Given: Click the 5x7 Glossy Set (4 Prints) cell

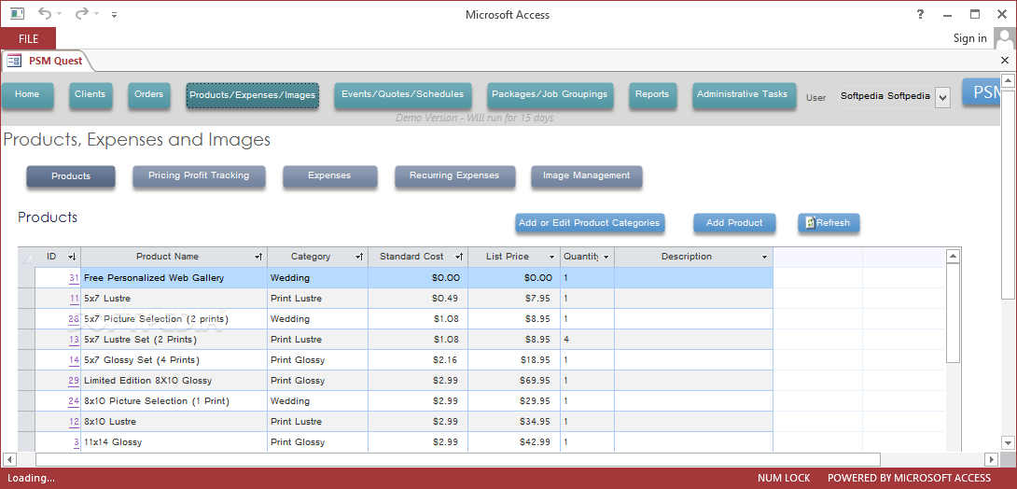Looking at the screenshot, I should tap(174, 360).
